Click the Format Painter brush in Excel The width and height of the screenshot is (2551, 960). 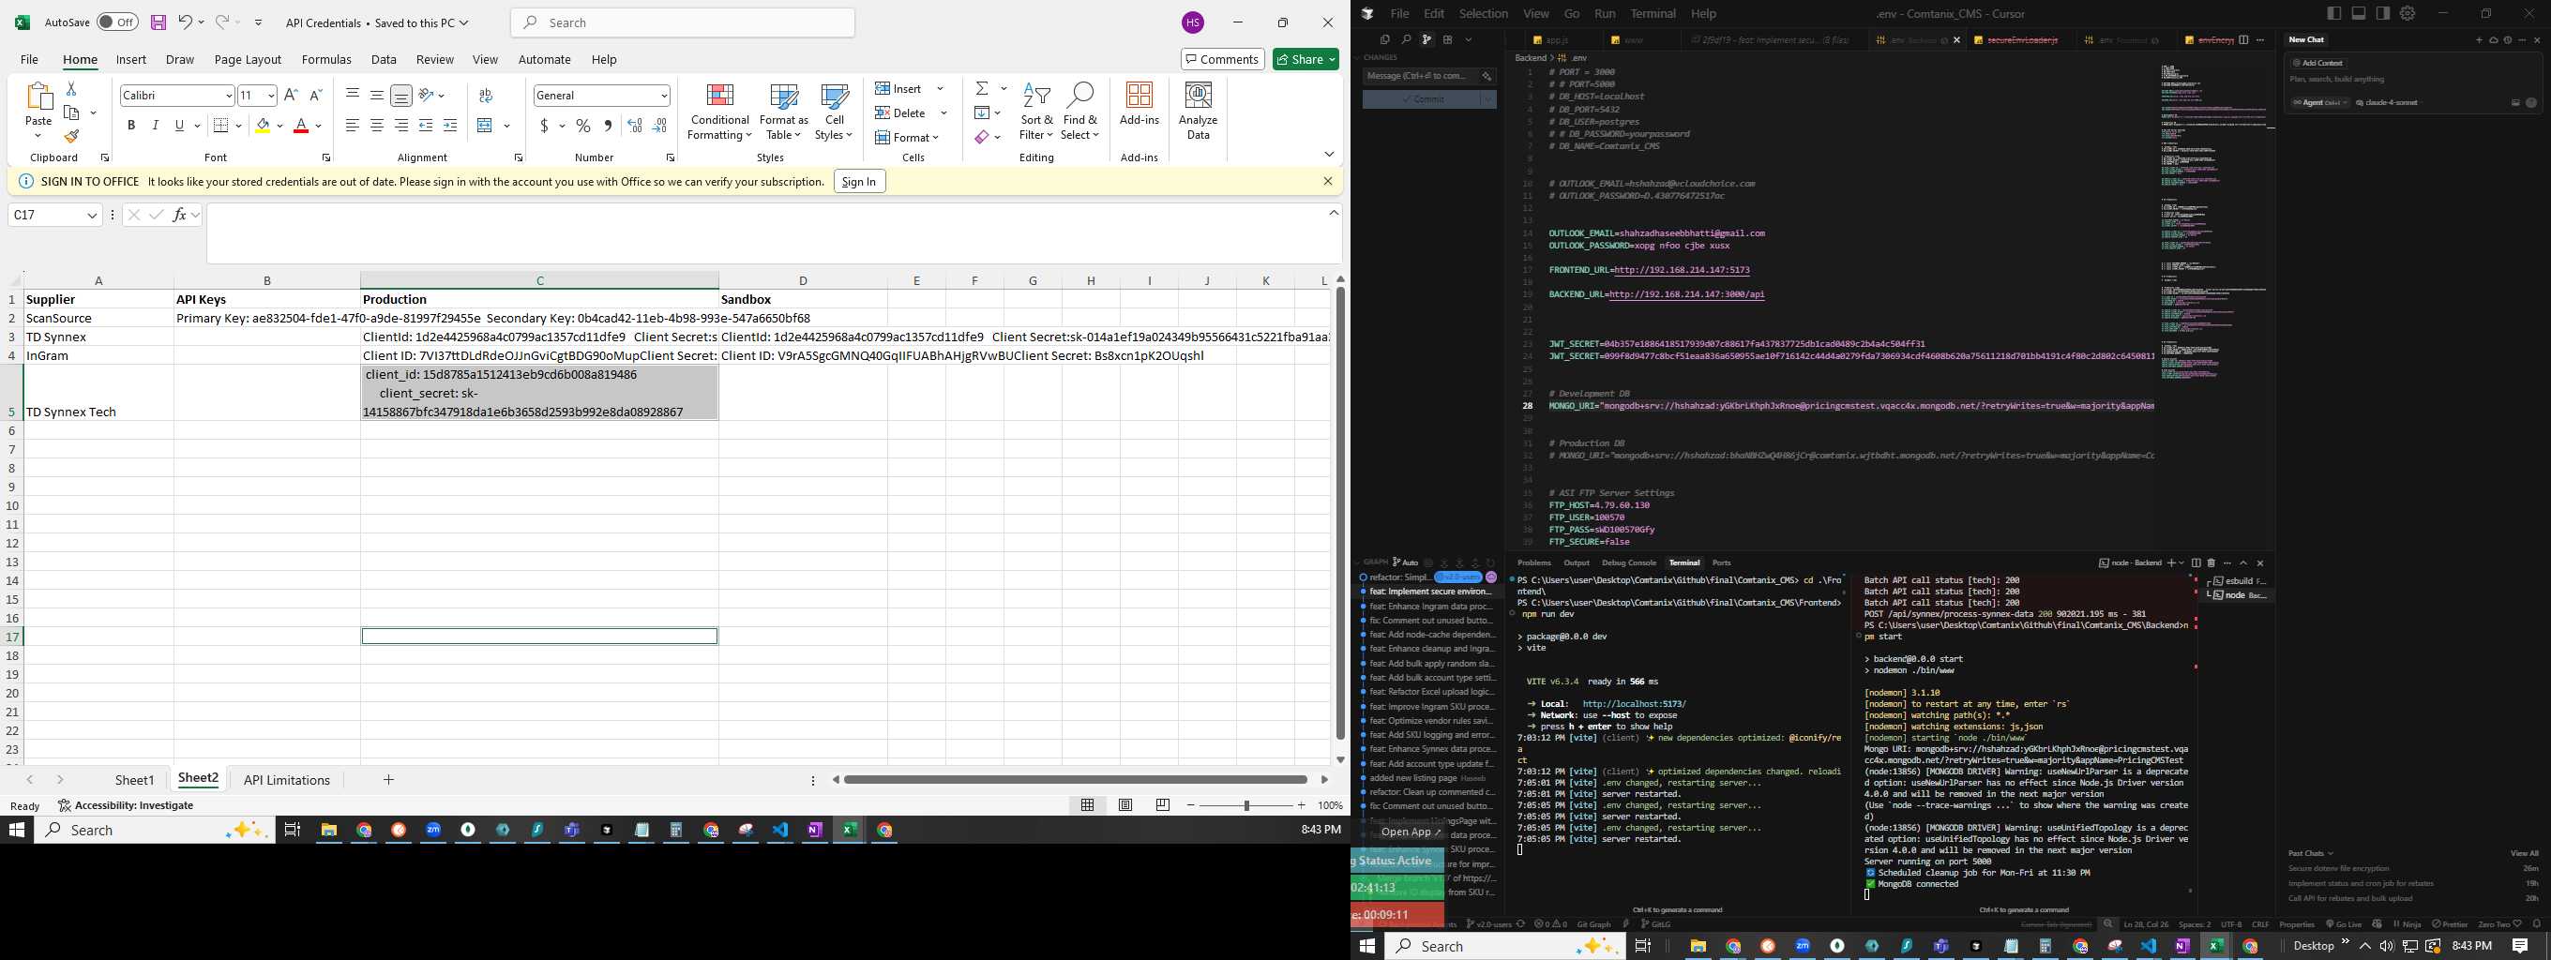pos(71,136)
